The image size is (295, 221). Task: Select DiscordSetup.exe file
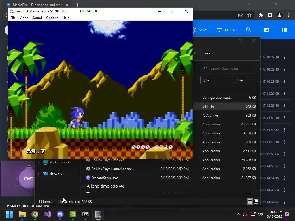click(105, 178)
